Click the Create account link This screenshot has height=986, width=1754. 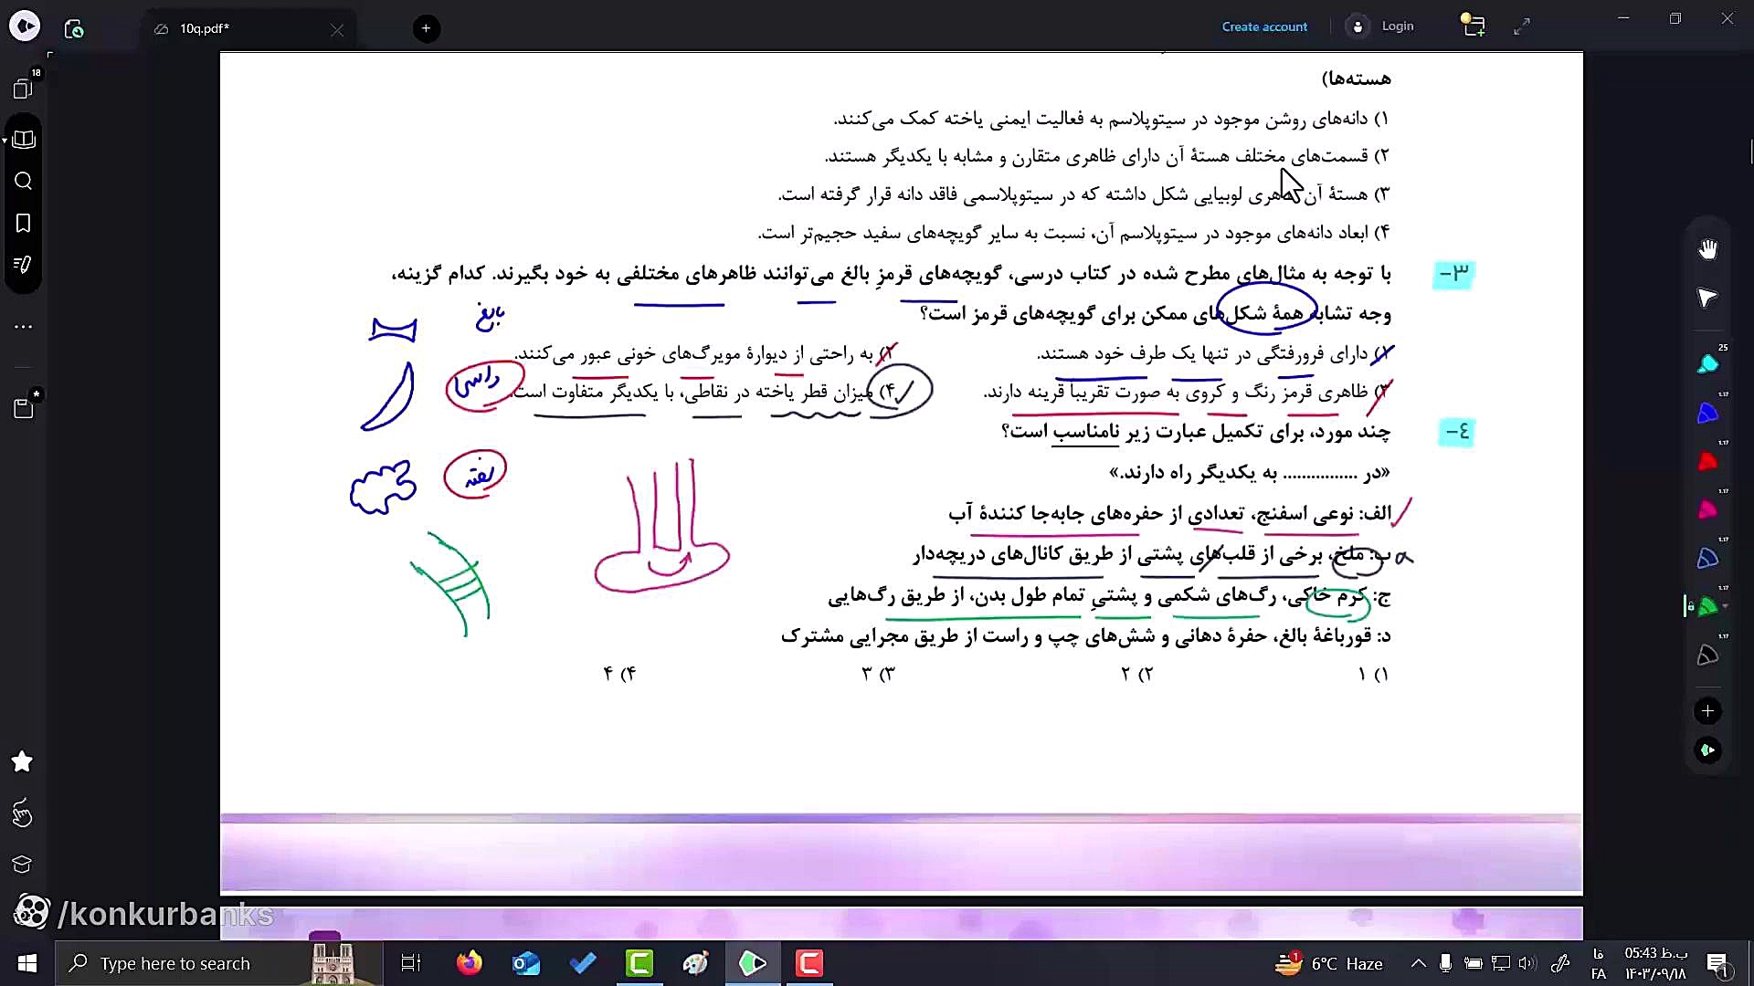click(x=1264, y=26)
